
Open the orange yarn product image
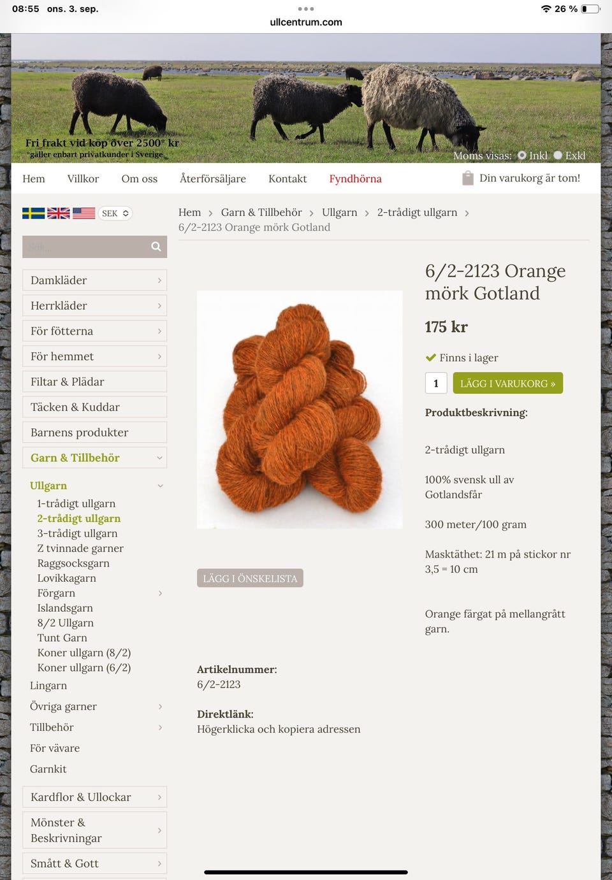click(x=300, y=410)
